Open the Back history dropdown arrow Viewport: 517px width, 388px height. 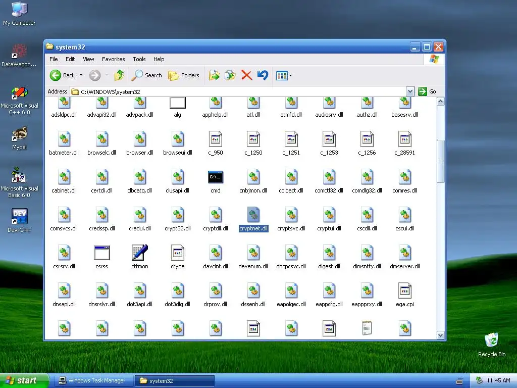pyautogui.click(x=81, y=75)
